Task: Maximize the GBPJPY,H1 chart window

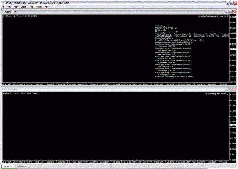Action: pos(230,11)
